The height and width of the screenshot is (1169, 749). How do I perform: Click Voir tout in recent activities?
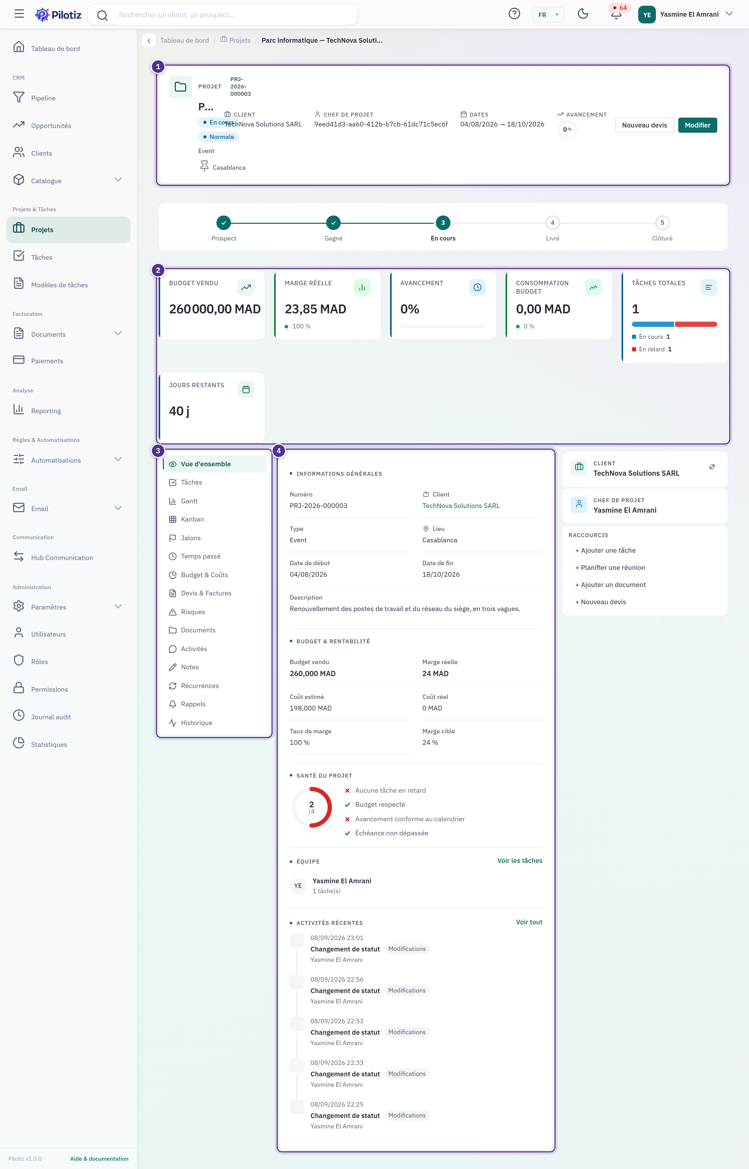[x=529, y=922]
